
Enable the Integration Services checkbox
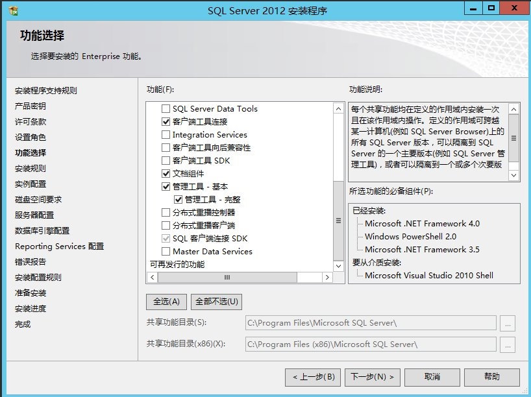[x=166, y=135]
